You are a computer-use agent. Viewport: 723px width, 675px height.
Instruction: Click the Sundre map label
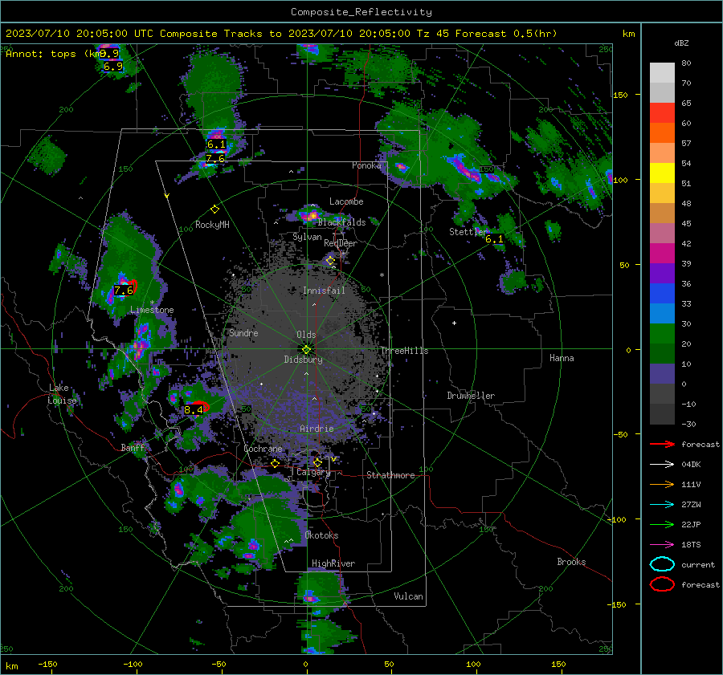tap(243, 332)
